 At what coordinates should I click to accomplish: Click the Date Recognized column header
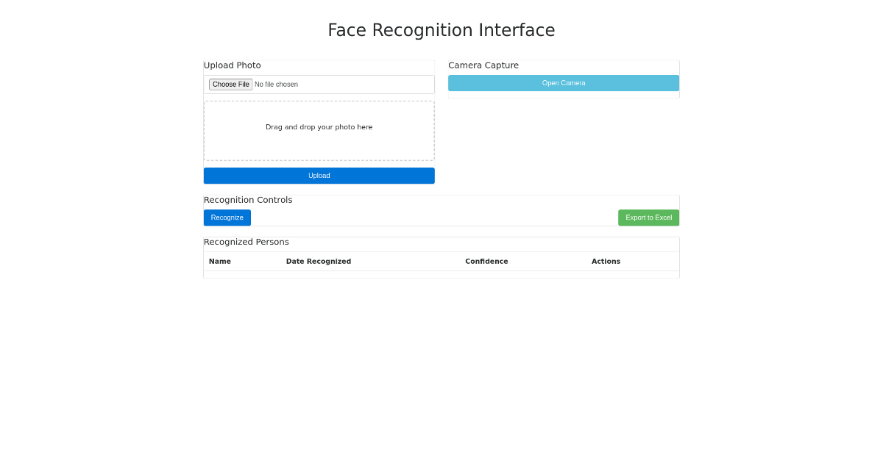pos(319,261)
